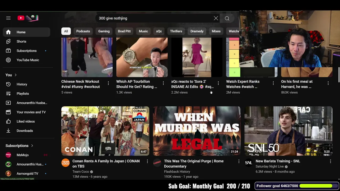Viewport: 340px width, 191px height.
Task: Open Shorts in sidebar
Action: point(27,41)
